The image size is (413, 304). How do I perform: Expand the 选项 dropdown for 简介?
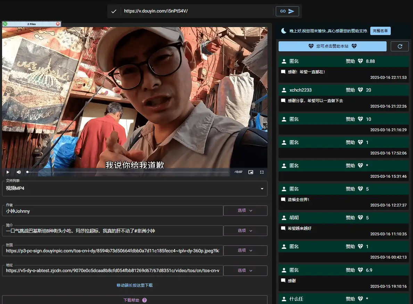click(x=245, y=231)
